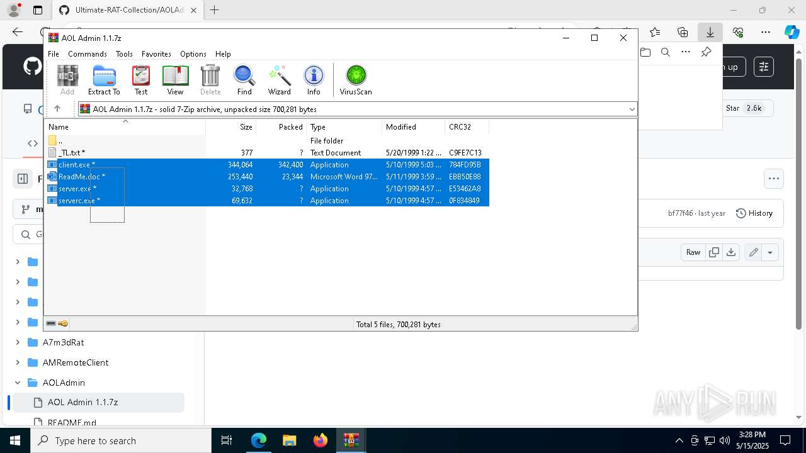Viewport: 806px width, 453px height.
Task: Sort files by Packed column
Action: point(281,127)
